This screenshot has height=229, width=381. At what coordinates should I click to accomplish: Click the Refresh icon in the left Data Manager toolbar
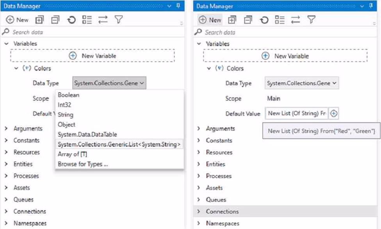pos(71,20)
